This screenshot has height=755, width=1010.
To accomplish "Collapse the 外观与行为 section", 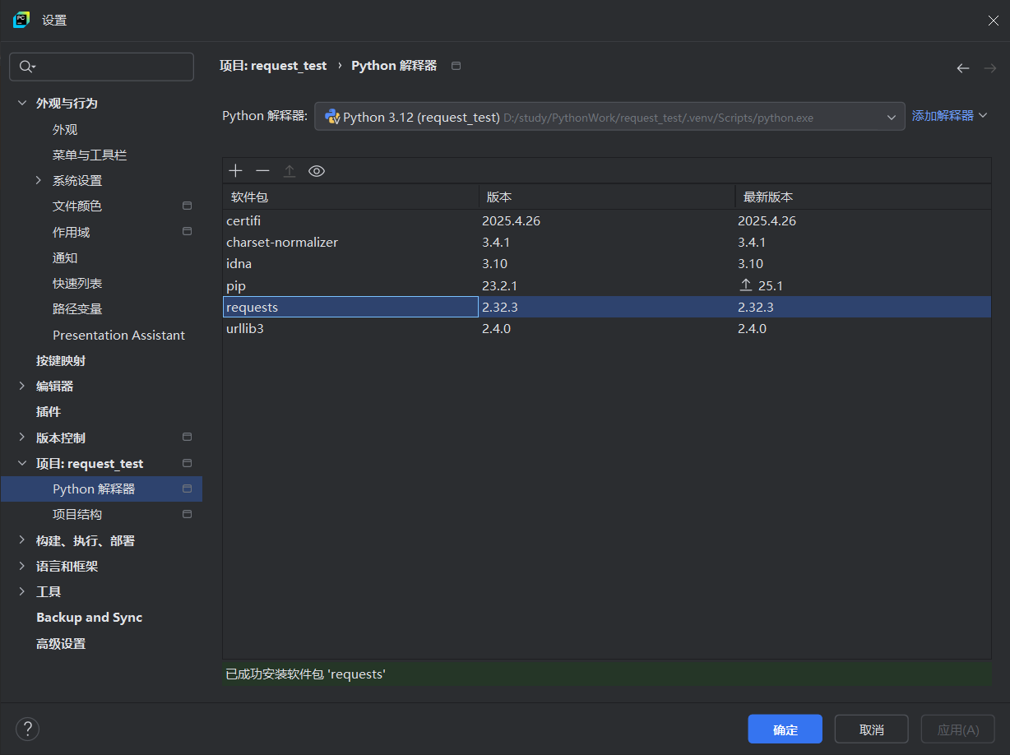I will pos(22,104).
